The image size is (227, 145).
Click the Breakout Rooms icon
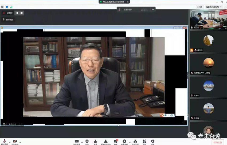135,142
